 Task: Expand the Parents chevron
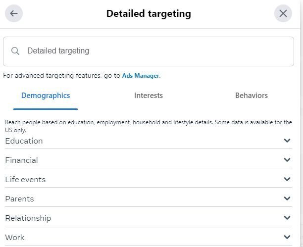pos(287,198)
